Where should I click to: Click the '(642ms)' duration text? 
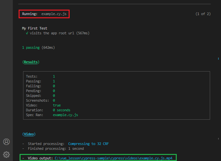[48, 48]
